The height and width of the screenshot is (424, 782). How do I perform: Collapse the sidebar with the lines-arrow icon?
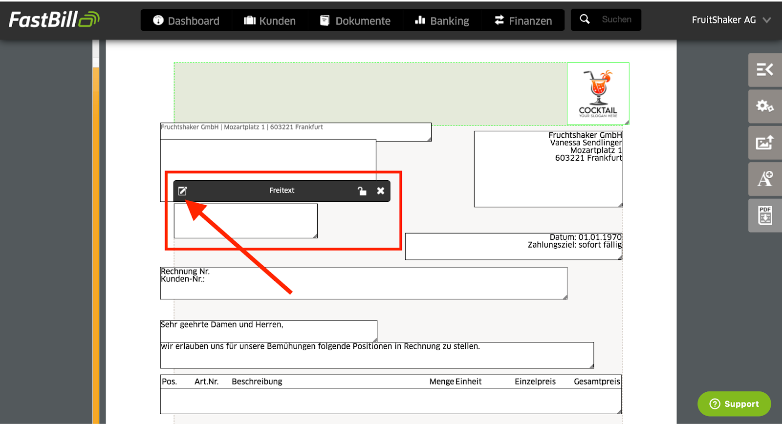(765, 70)
